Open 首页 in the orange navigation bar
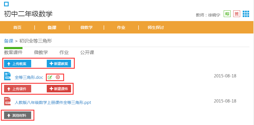 (17, 27)
